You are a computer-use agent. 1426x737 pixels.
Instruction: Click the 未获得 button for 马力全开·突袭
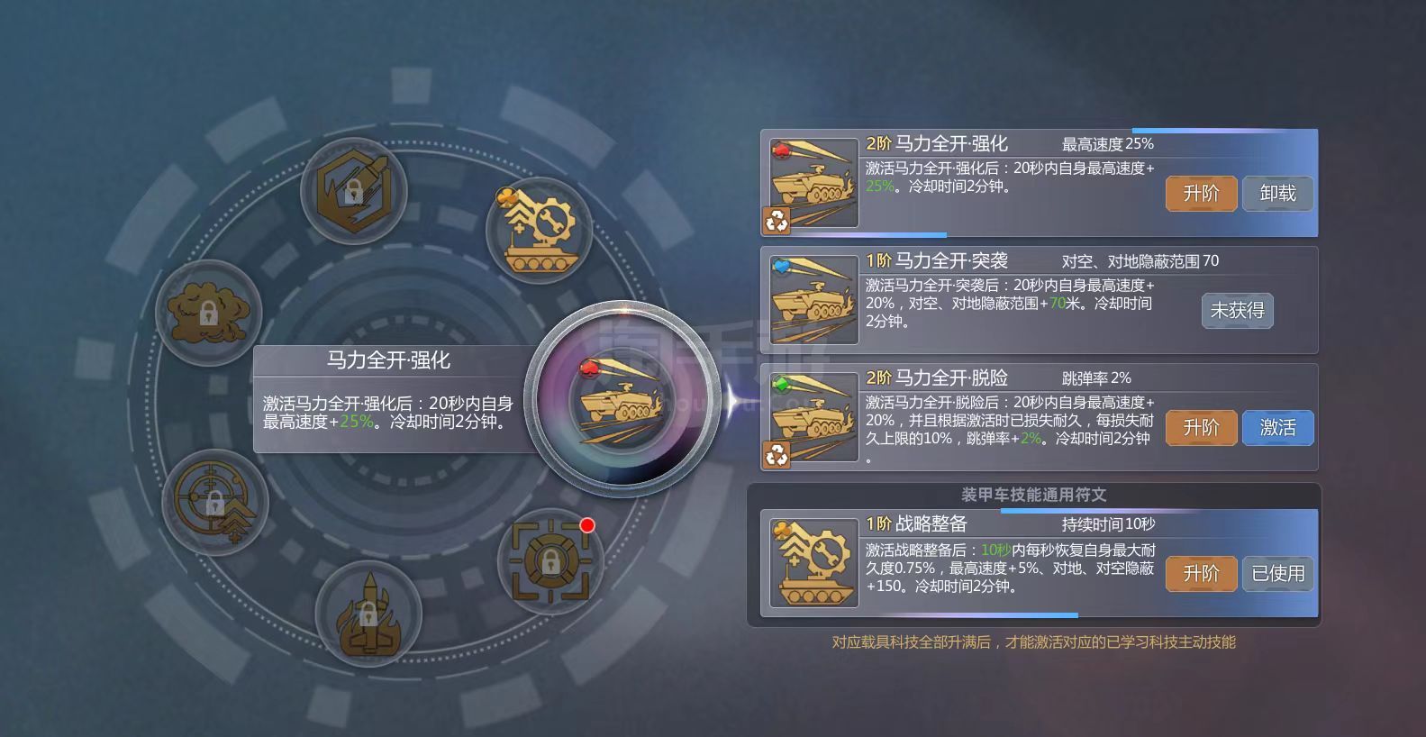[1237, 311]
